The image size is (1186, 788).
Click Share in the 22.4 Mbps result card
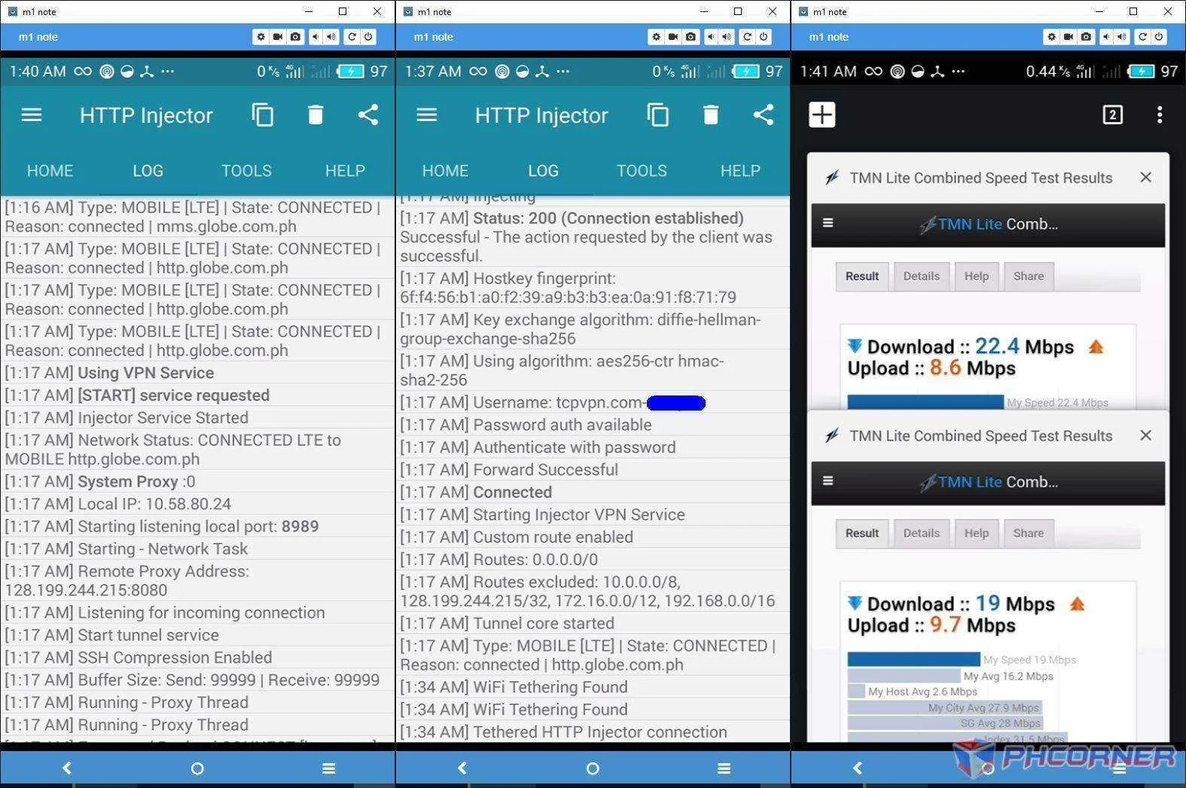tap(1028, 276)
